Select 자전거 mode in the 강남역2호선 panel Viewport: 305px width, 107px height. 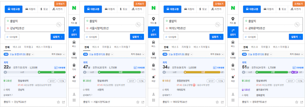[58, 9]
